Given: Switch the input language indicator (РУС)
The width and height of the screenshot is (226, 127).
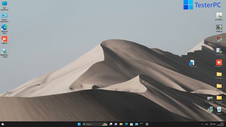Looking at the screenshot, I should pos(207,124).
